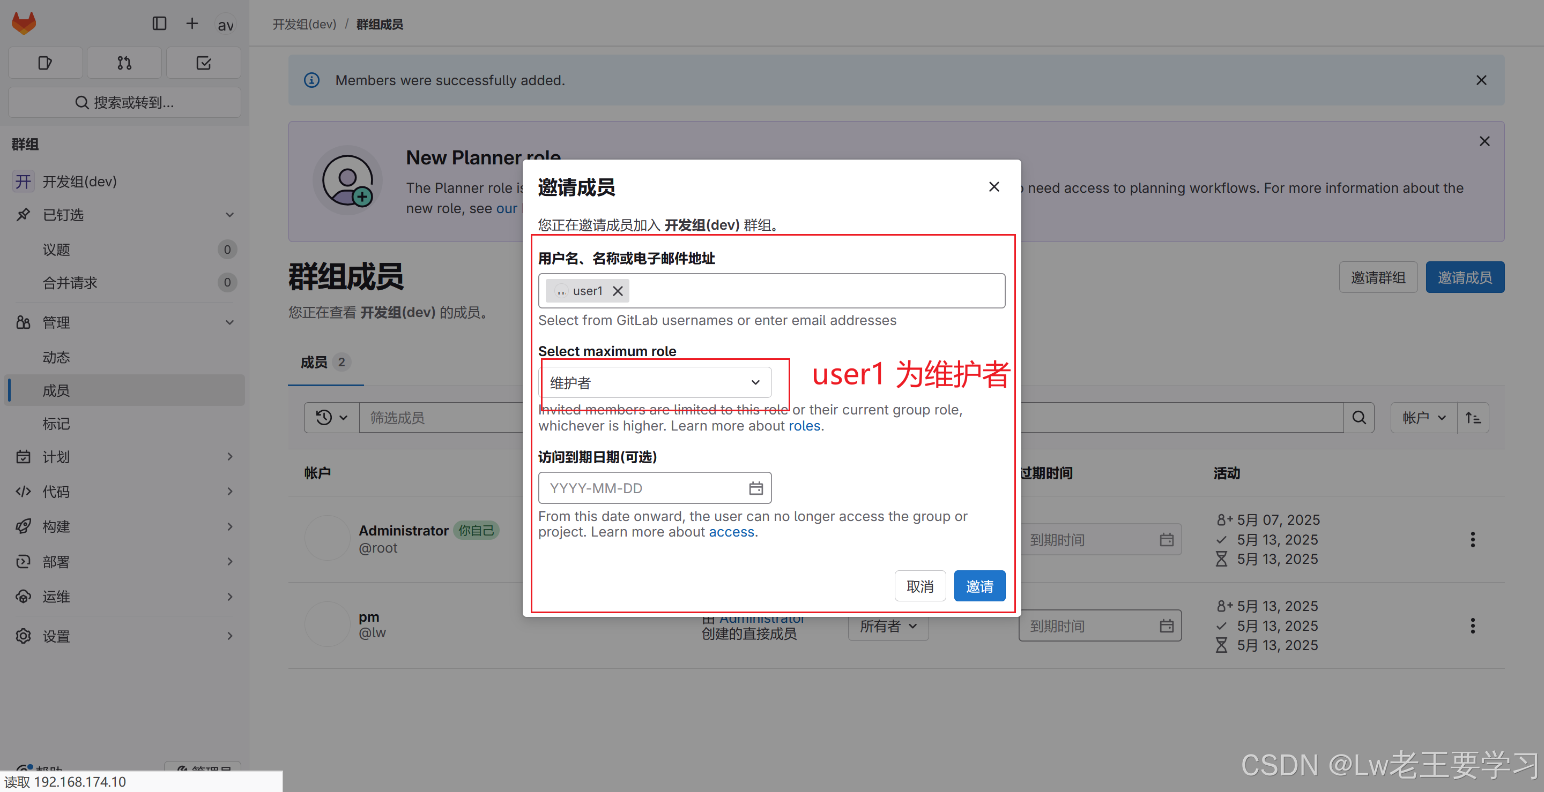Close the invite members dialog
Screen dimensions: 1544x792
point(994,187)
